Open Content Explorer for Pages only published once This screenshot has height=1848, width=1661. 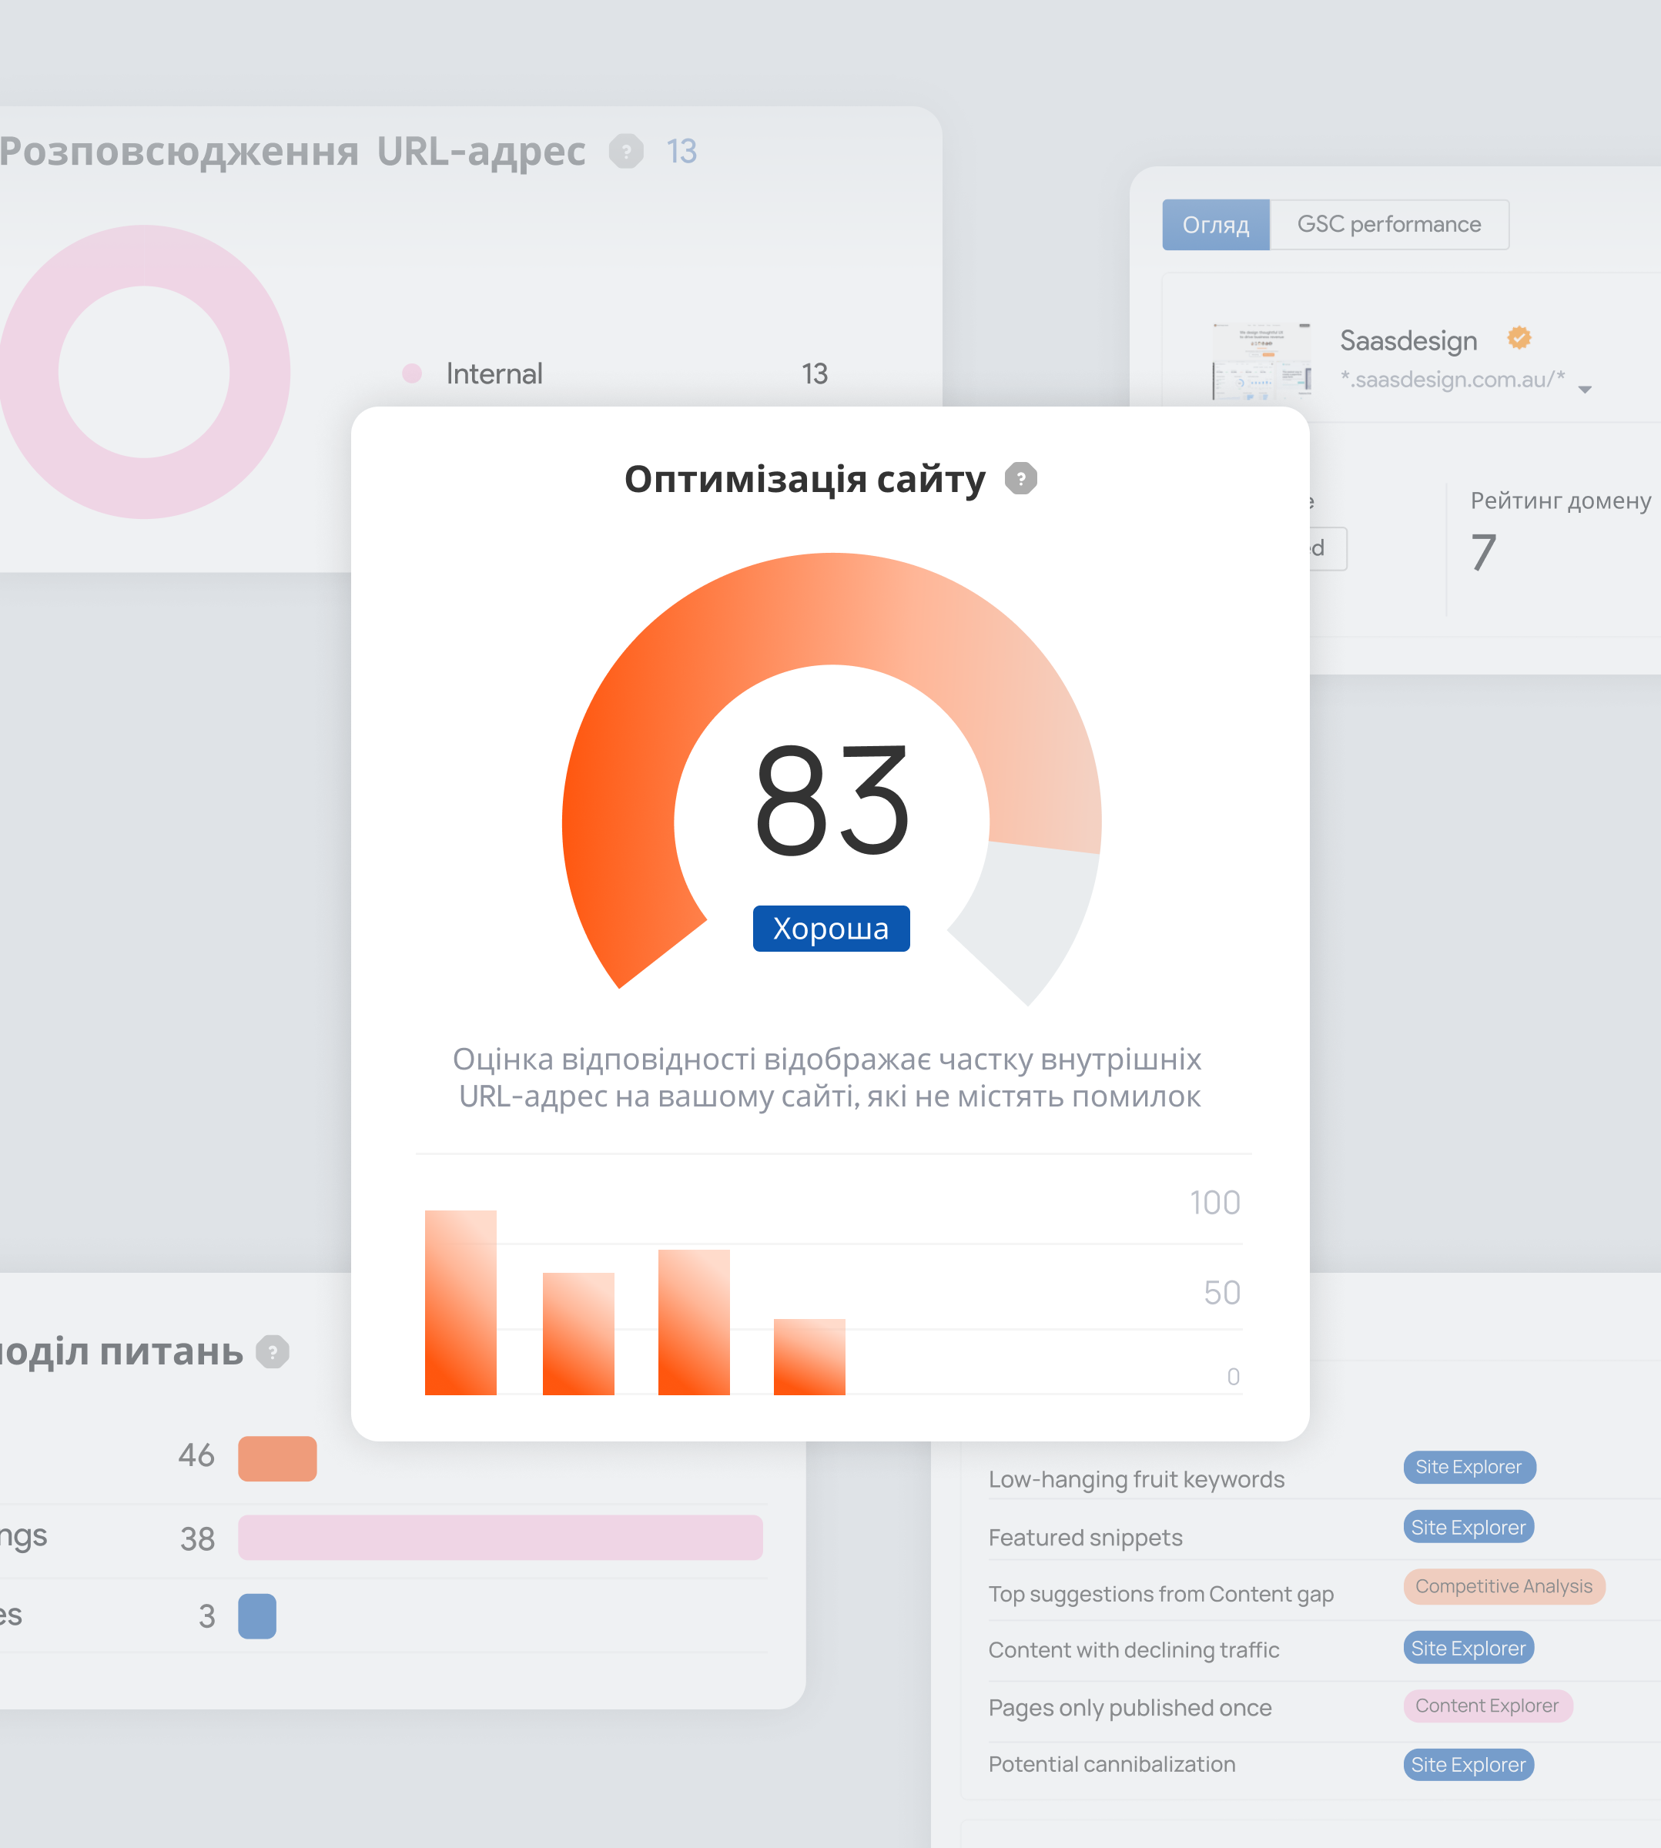1488,1706
